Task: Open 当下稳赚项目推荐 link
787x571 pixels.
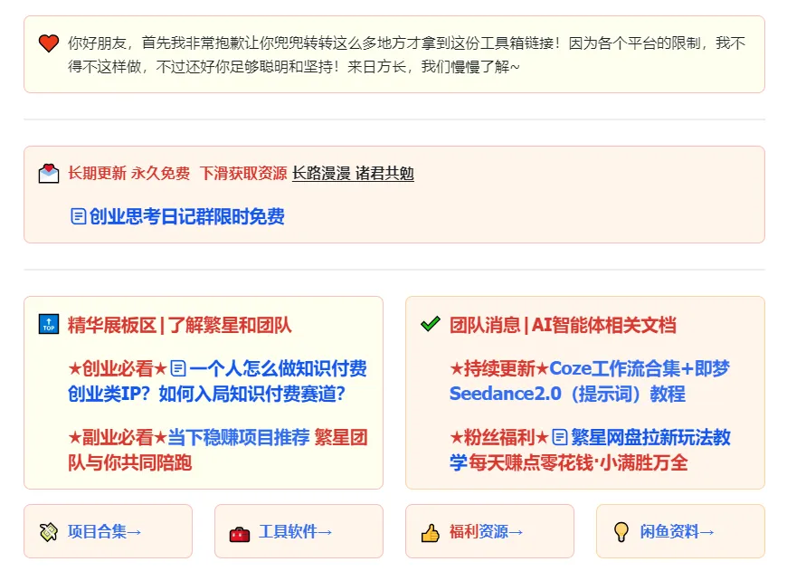Action: click(x=239, y=437)
